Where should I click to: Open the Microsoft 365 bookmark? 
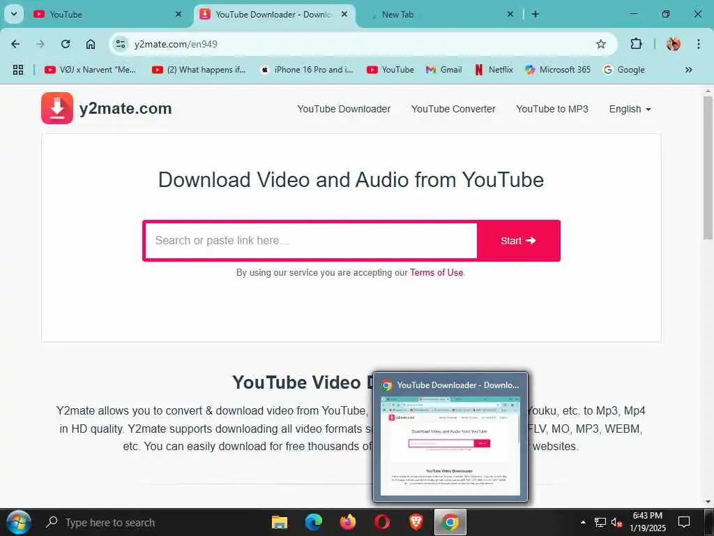tap(557, 70)
